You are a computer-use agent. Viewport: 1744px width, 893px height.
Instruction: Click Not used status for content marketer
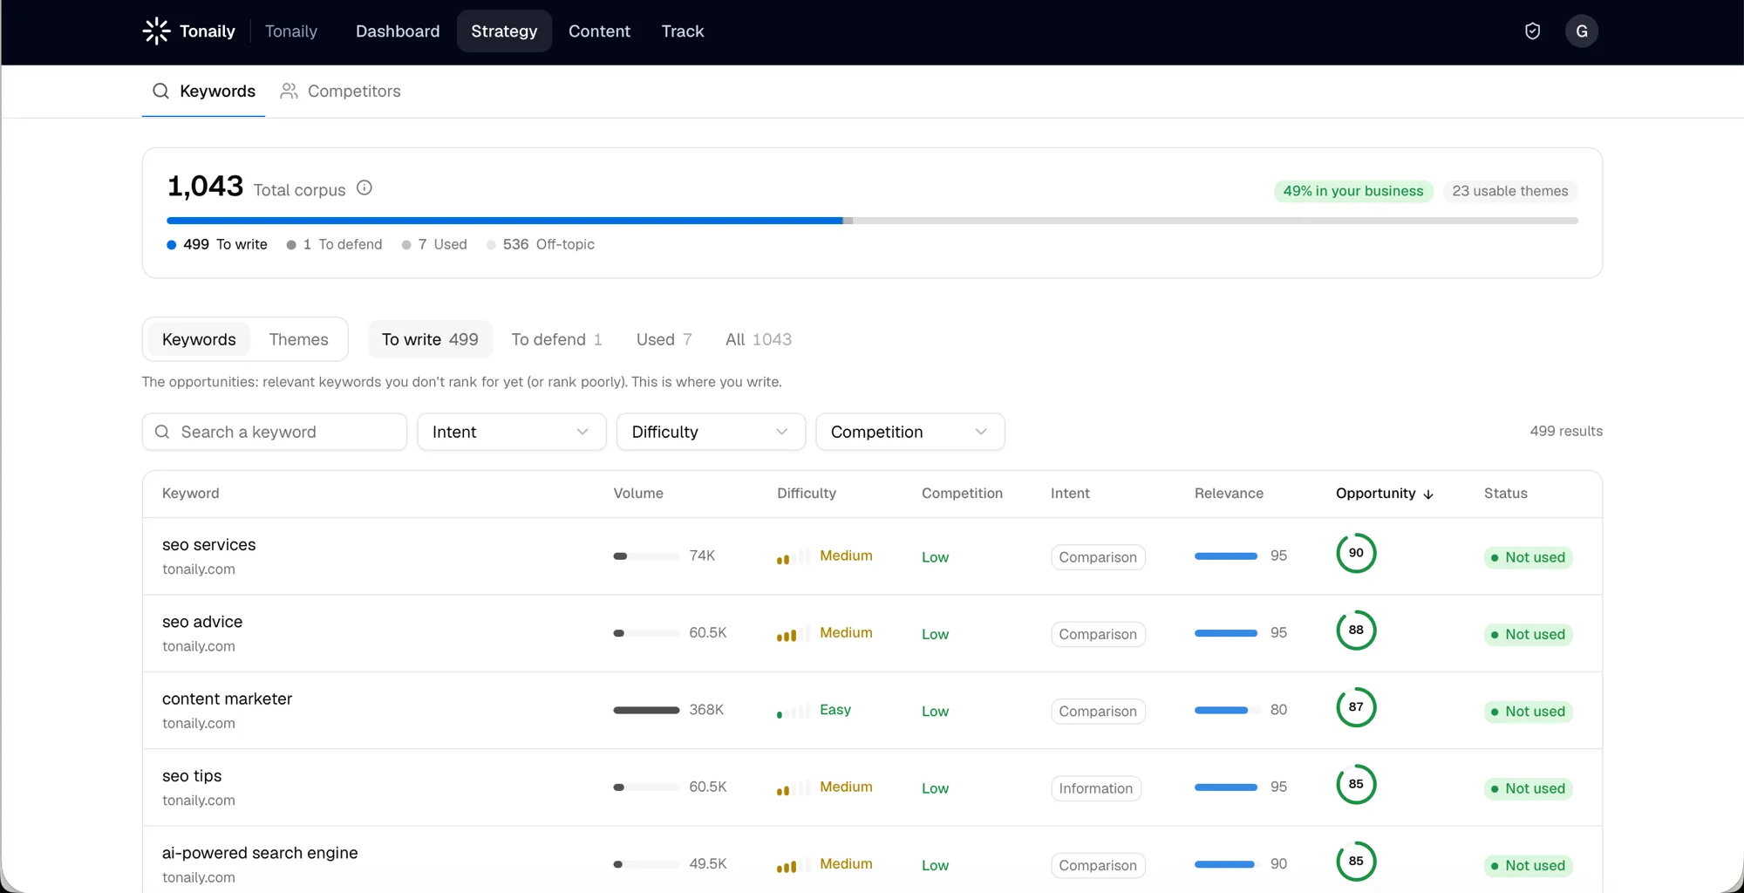[1528, 712]
